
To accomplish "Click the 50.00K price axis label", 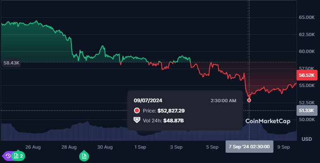I will click(307, 119).
